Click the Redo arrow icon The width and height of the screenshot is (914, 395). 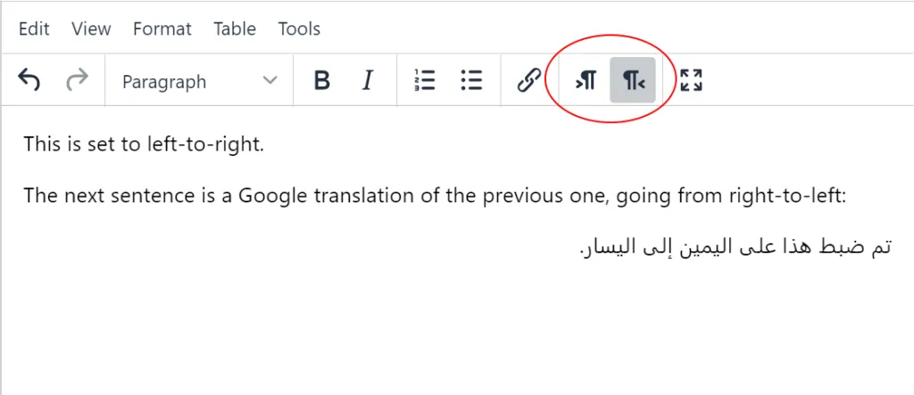[x=78, y=81]
